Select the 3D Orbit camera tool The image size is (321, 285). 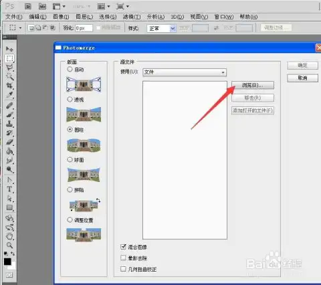9,227
